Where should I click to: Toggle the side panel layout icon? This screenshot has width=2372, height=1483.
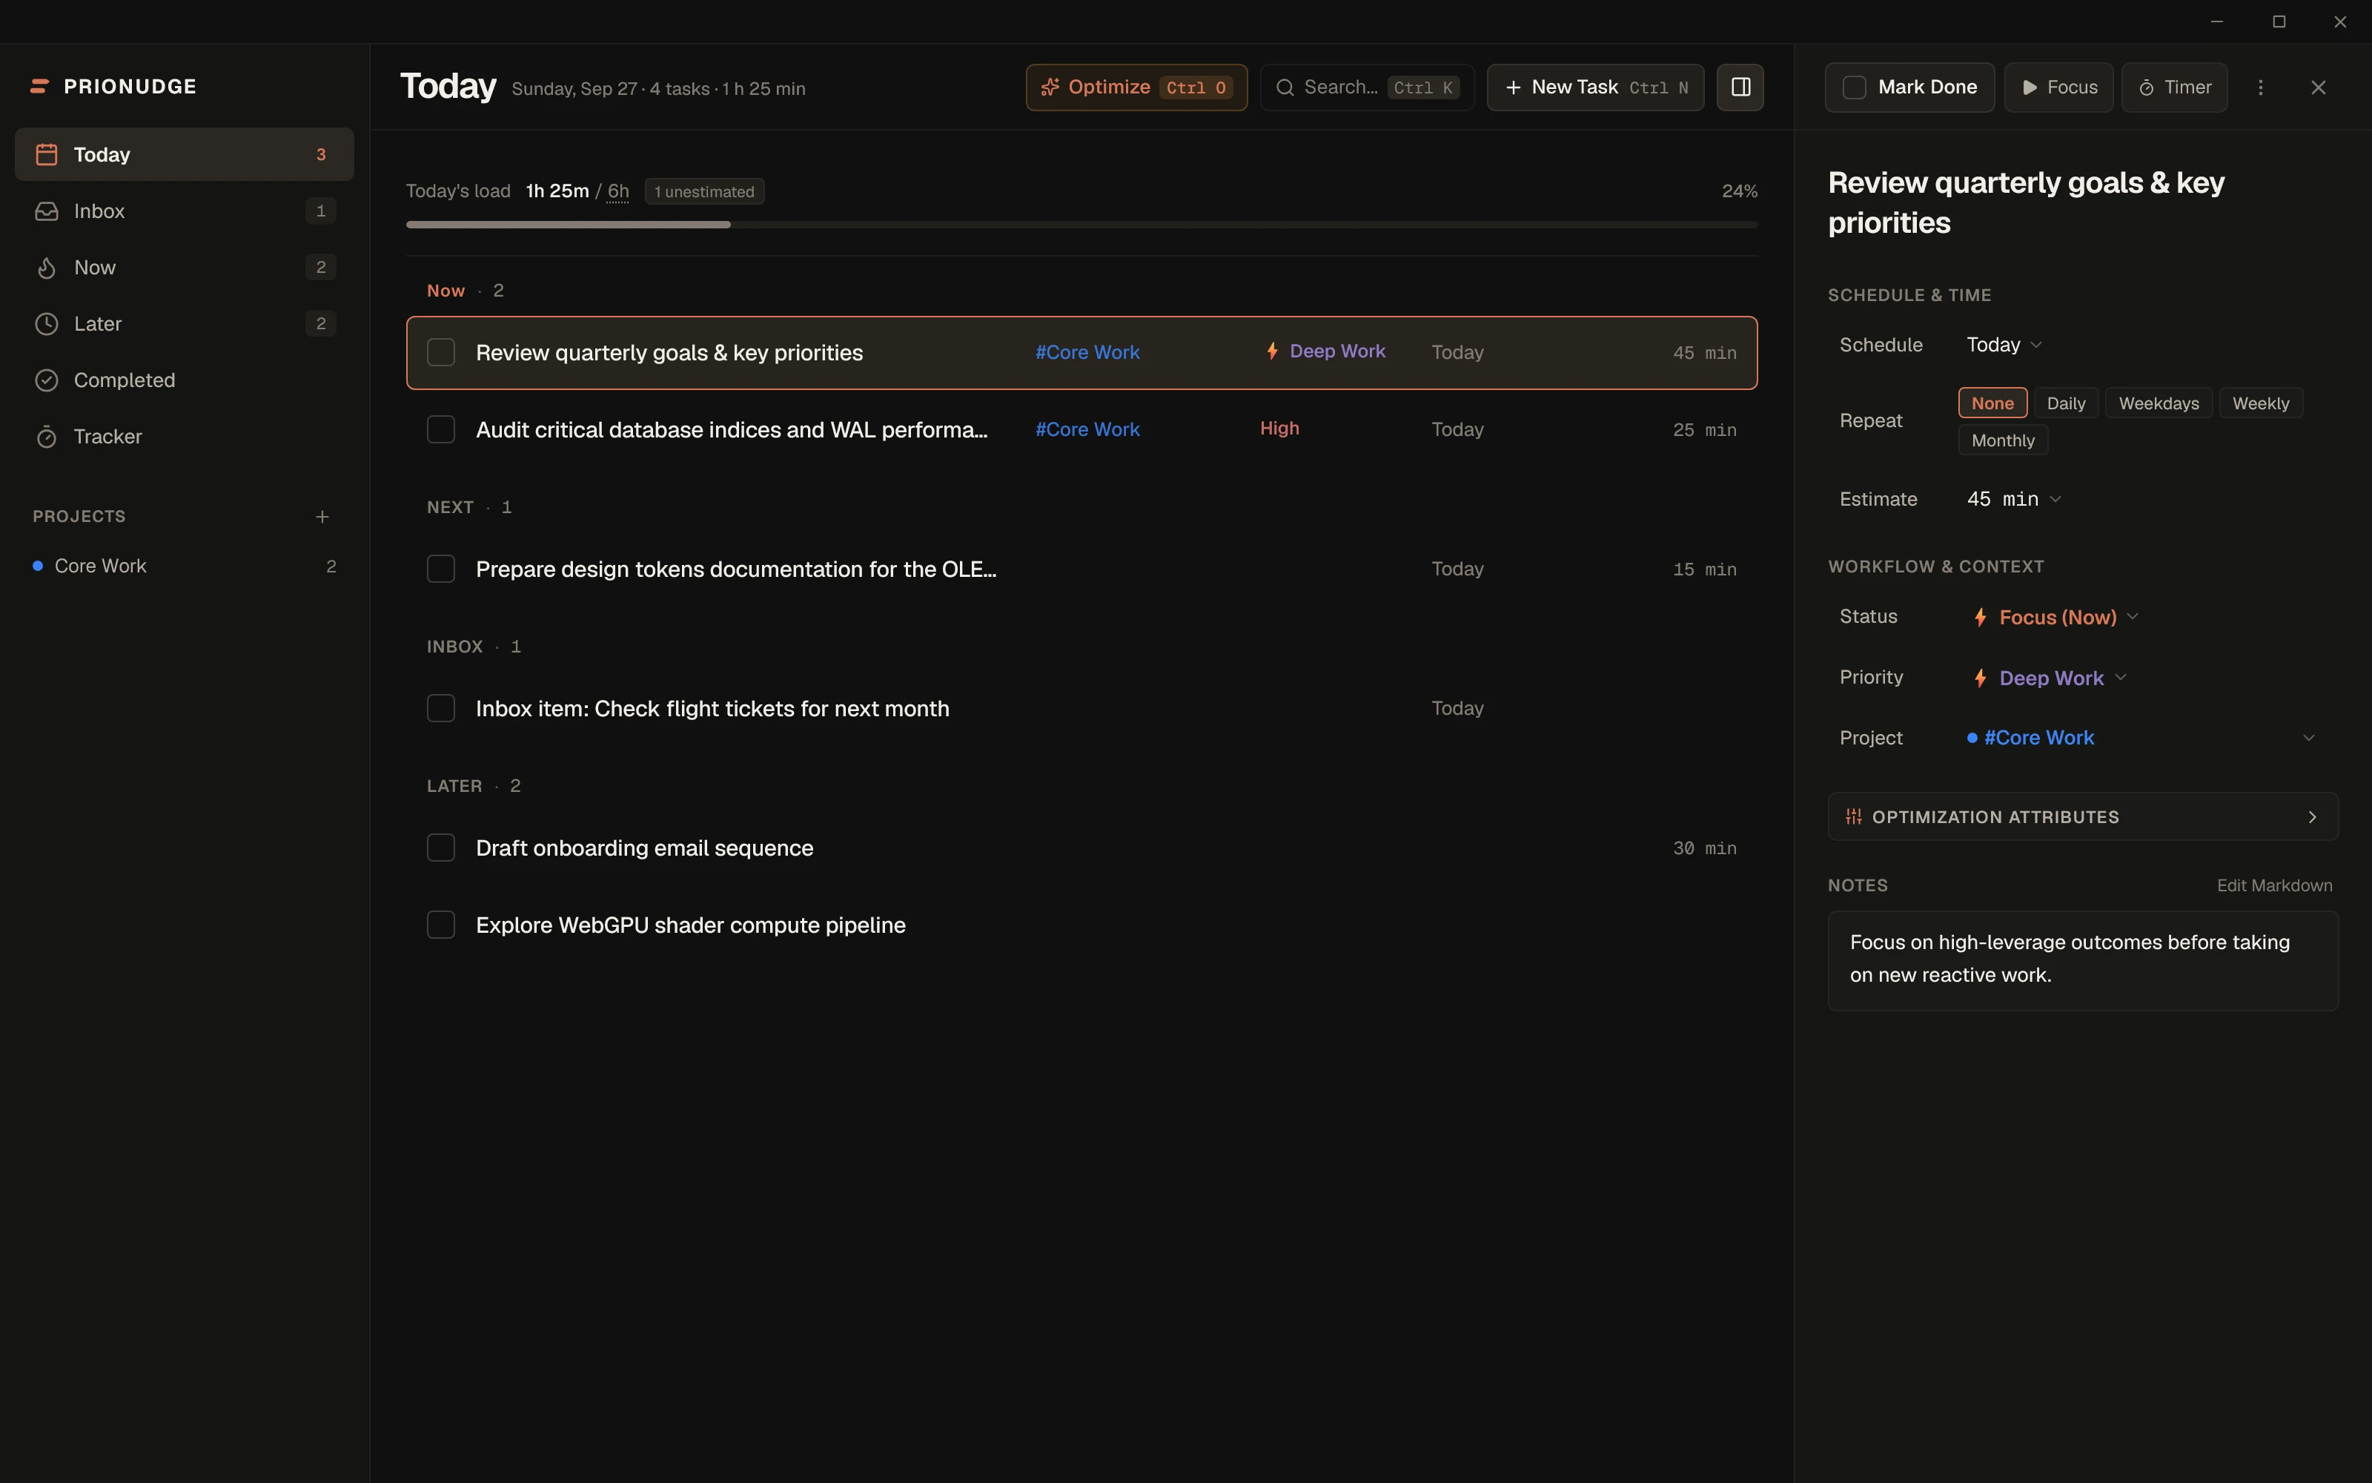click(x=1740, y=87)
